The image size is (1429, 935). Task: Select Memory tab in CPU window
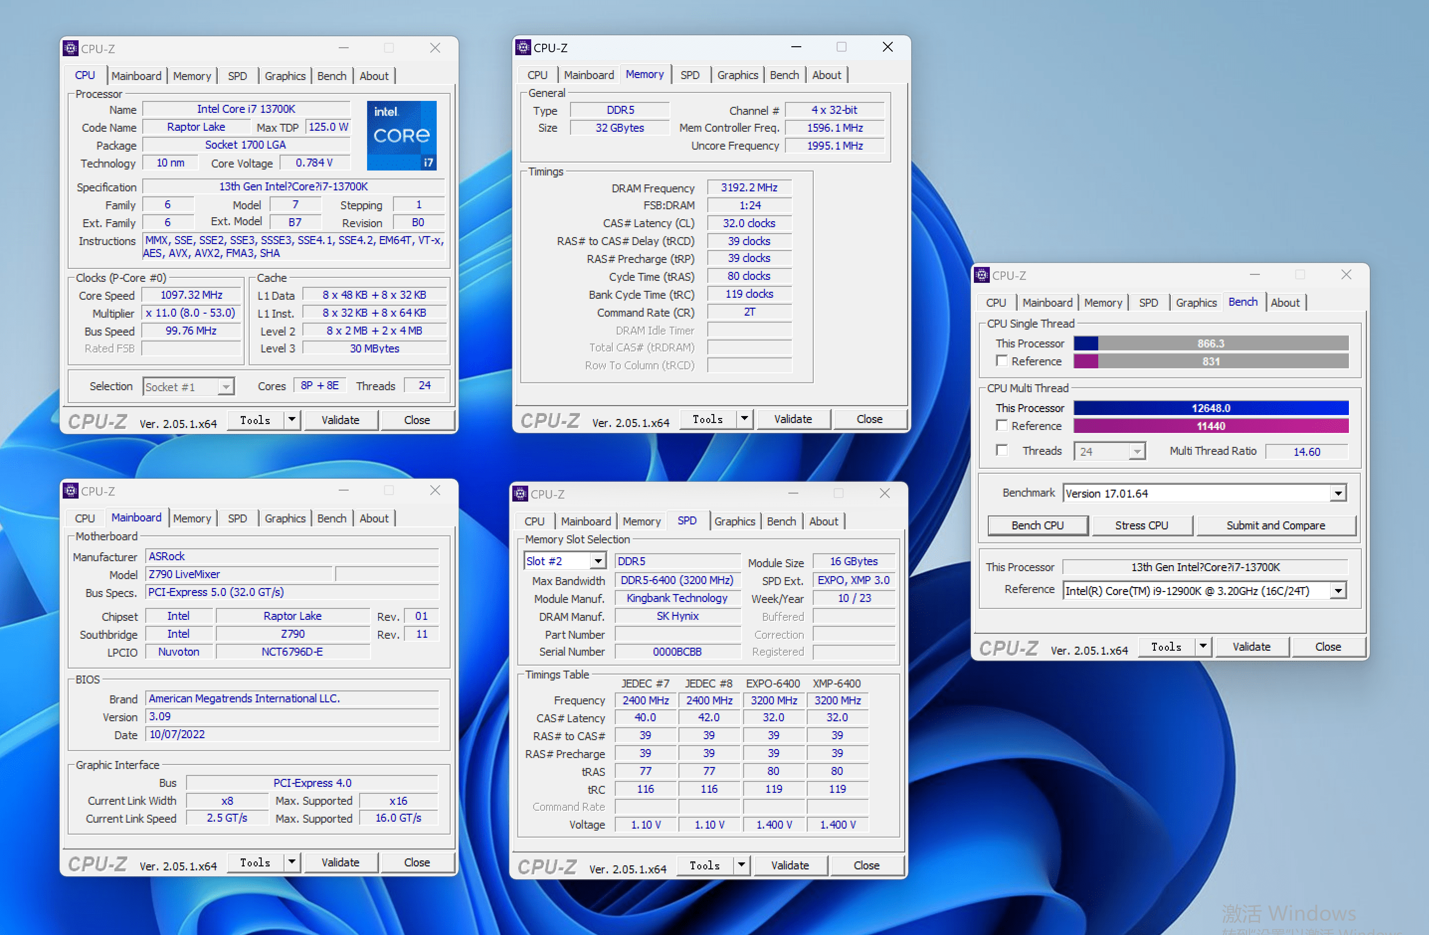(x=192, y=76)
